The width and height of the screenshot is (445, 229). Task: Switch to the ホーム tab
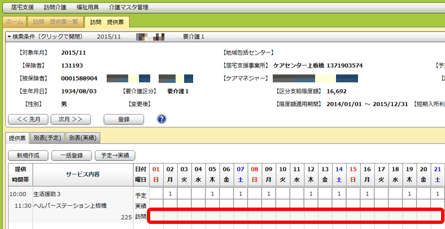[x=15, y=22]
